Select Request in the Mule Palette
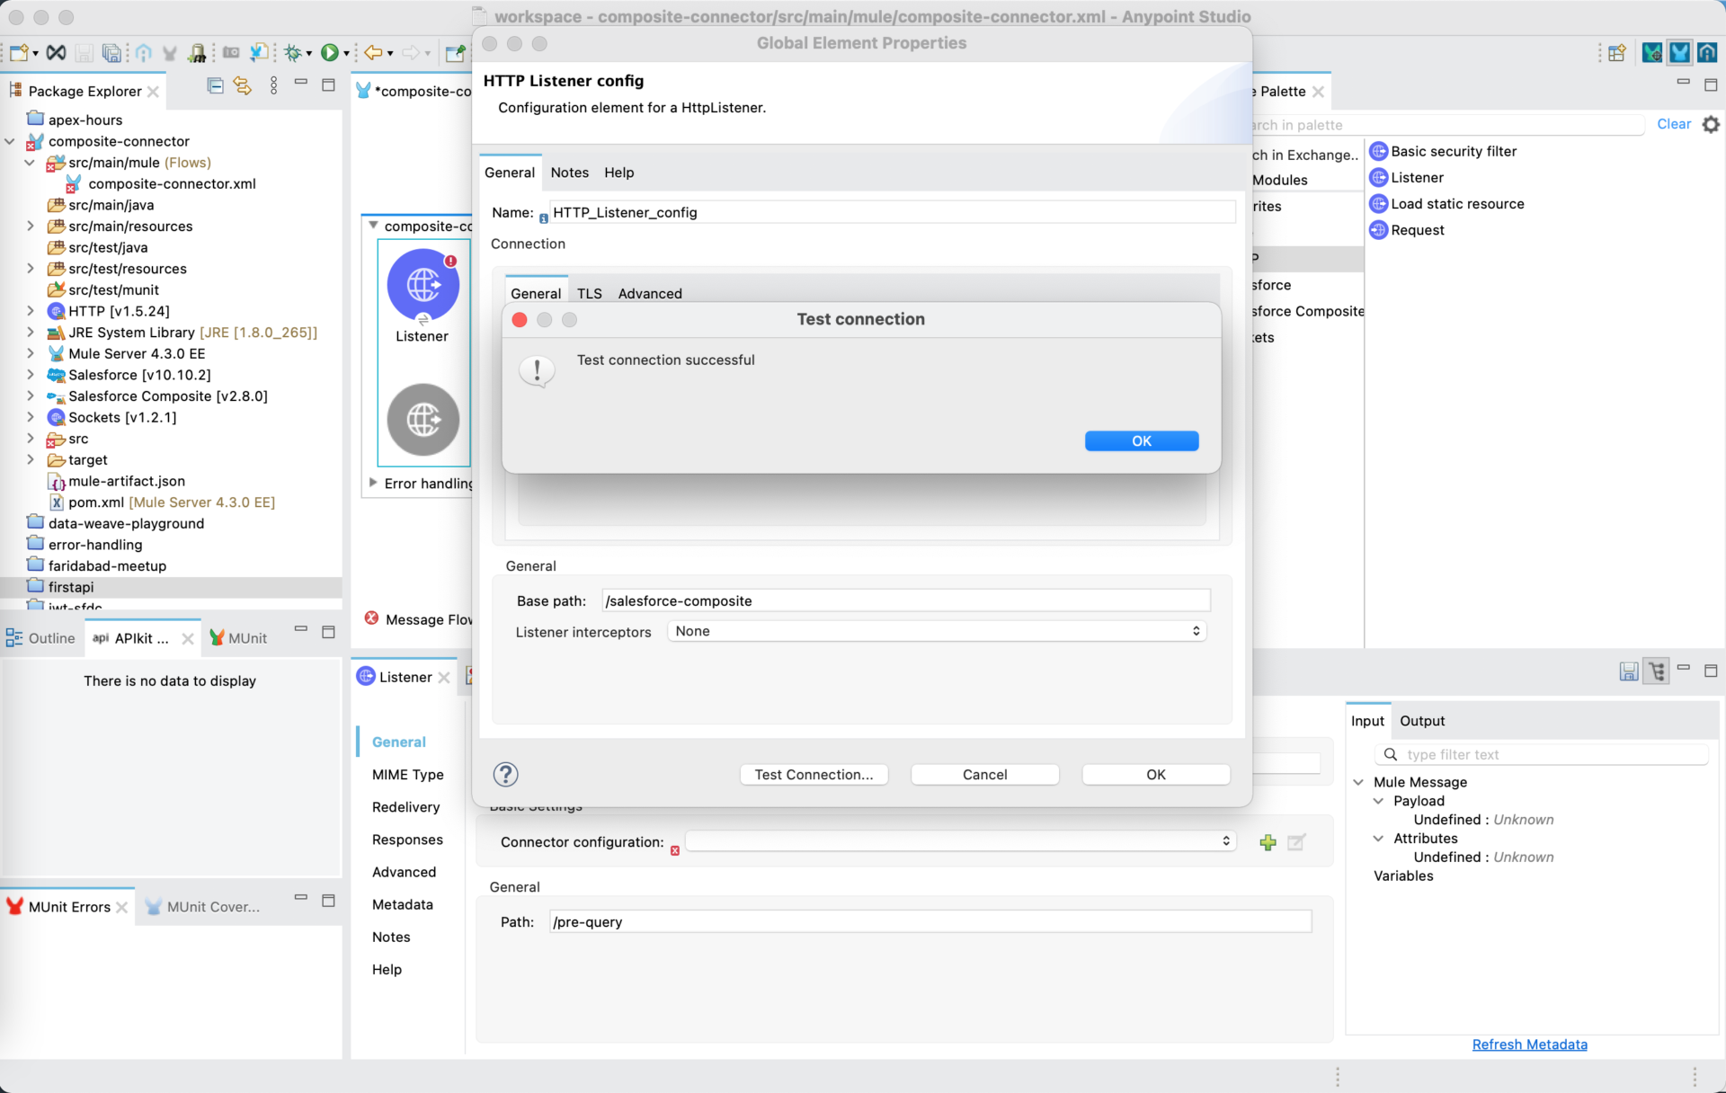The height and width of the screenshot is (1093, 1726). (x=1417, y=229)
